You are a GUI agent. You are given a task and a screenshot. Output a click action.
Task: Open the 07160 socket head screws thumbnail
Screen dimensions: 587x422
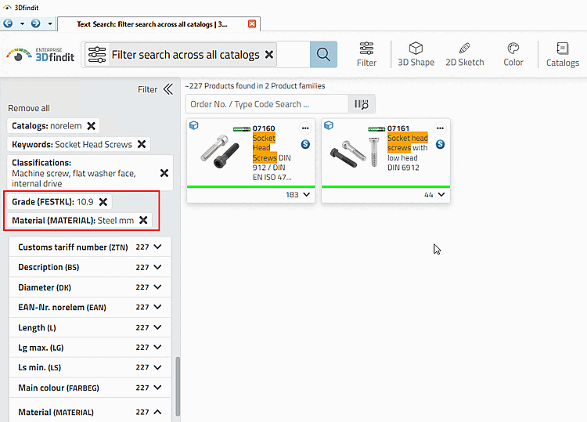220,151
